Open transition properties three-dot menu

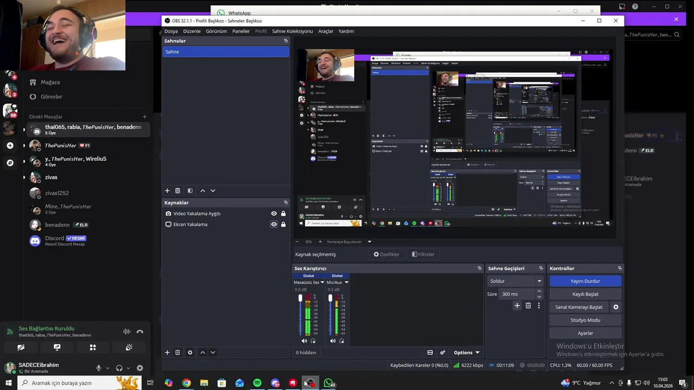tap(538, 305)
